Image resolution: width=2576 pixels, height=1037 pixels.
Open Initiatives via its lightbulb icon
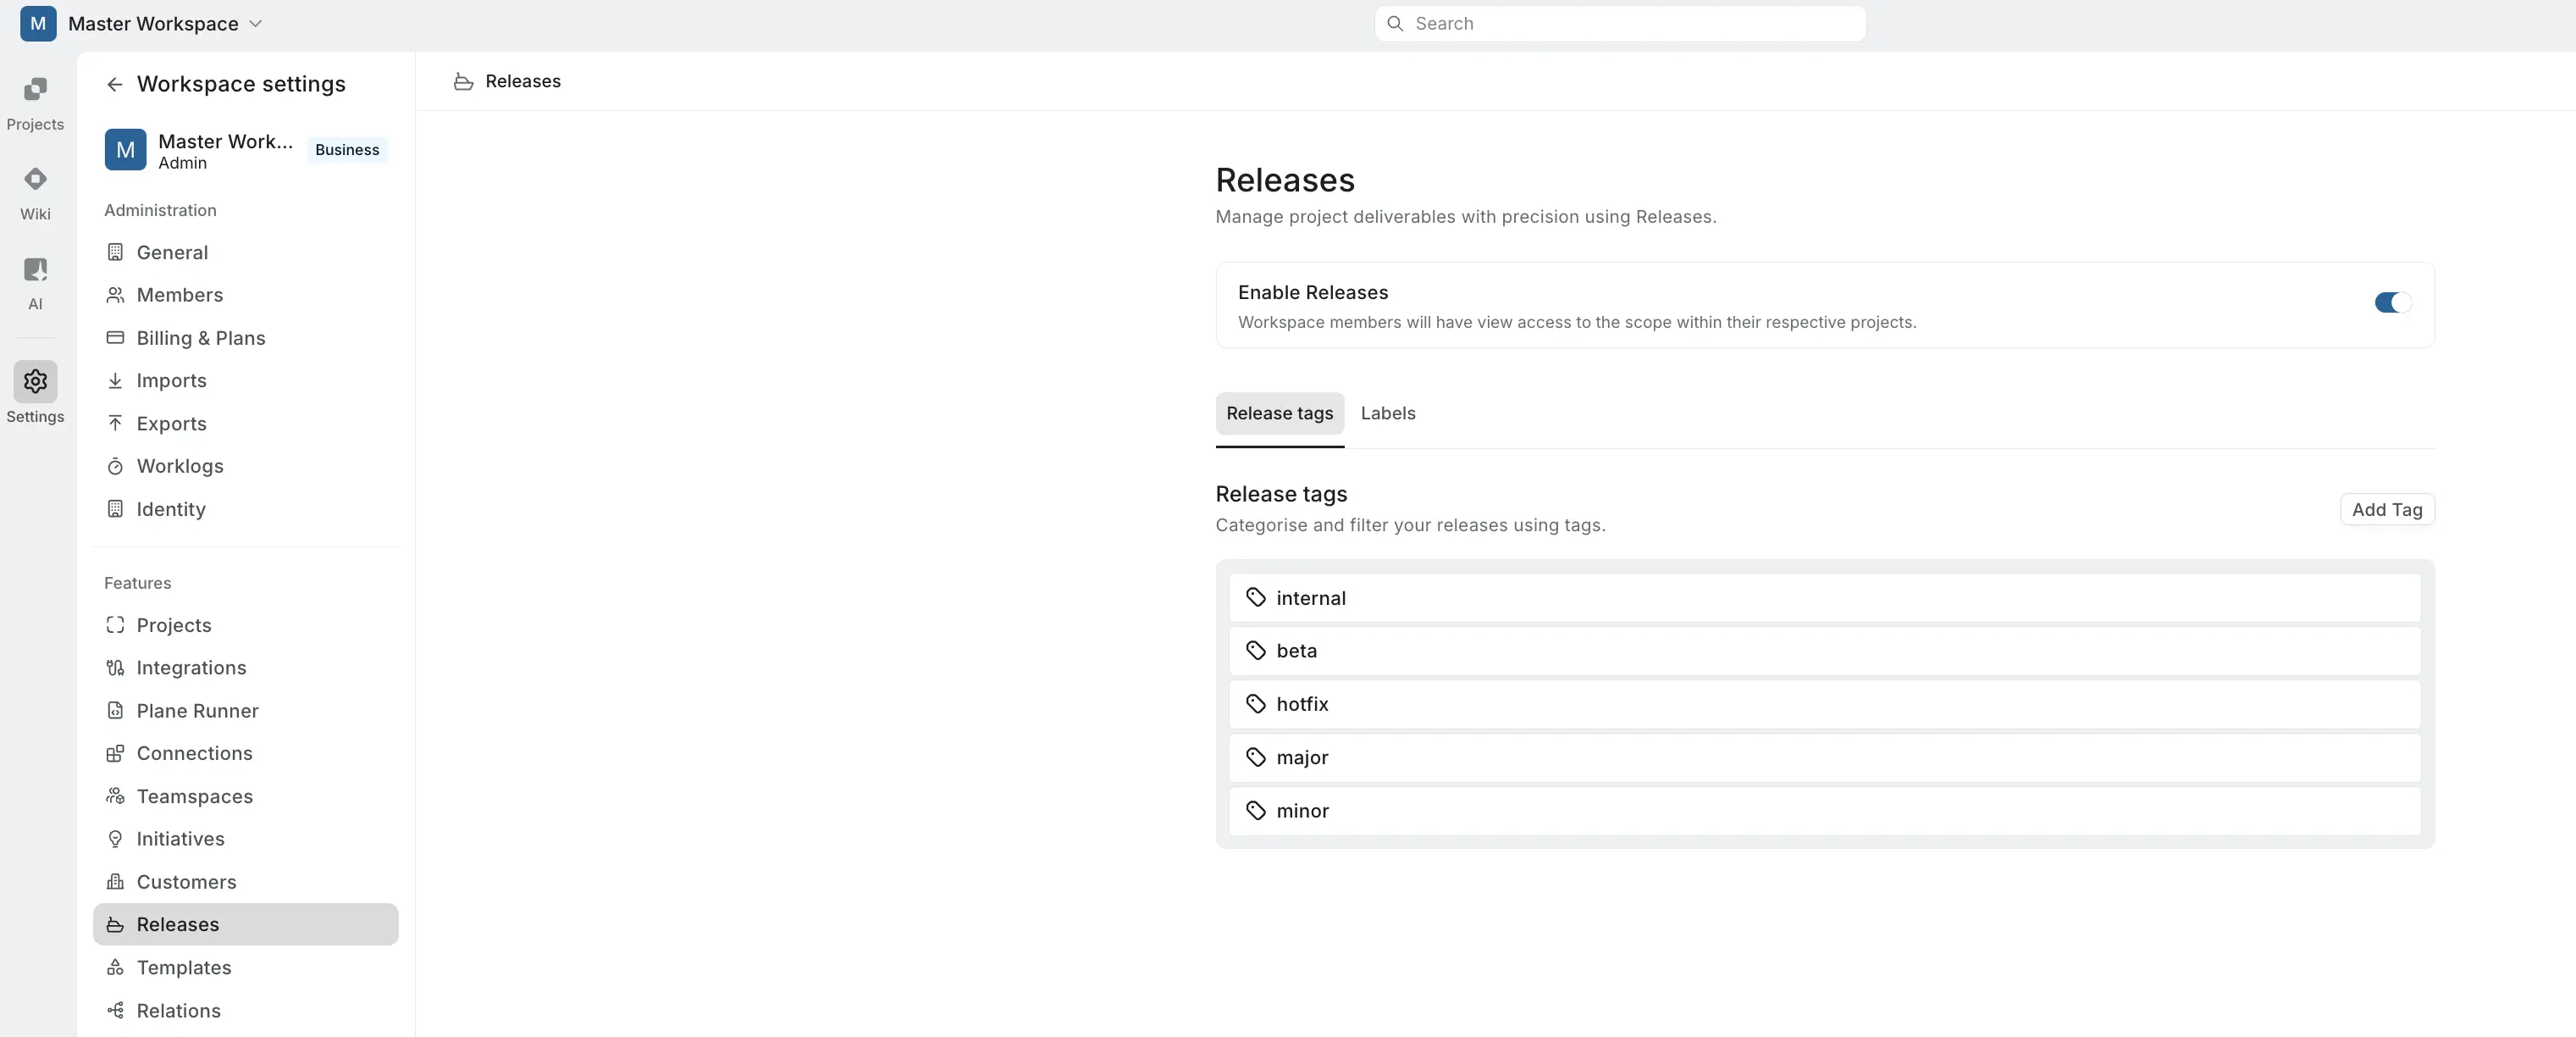[115, 839]
